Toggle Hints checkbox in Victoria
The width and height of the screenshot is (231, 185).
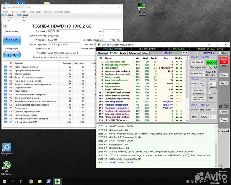pos(220,53)
